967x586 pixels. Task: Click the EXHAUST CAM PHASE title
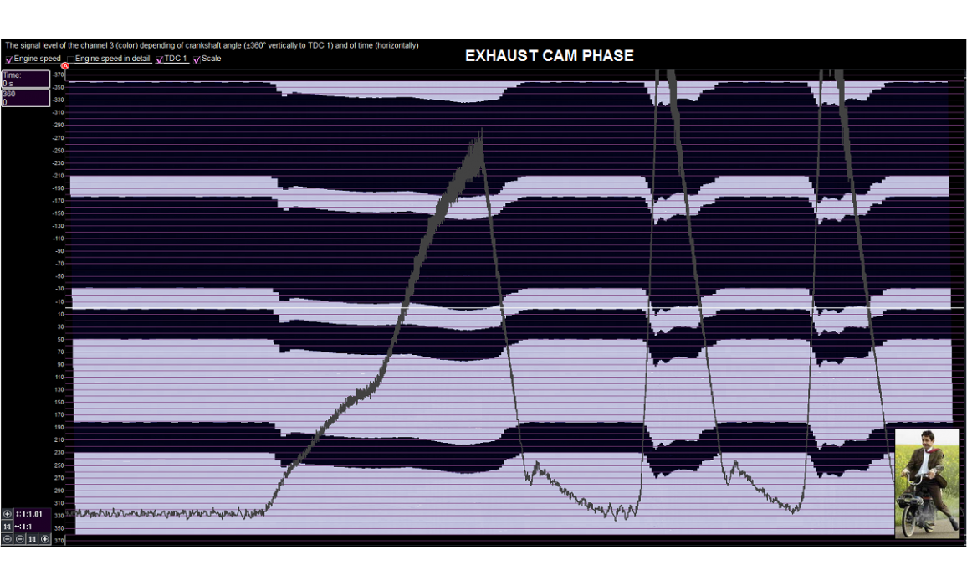[x=549, y=56]
